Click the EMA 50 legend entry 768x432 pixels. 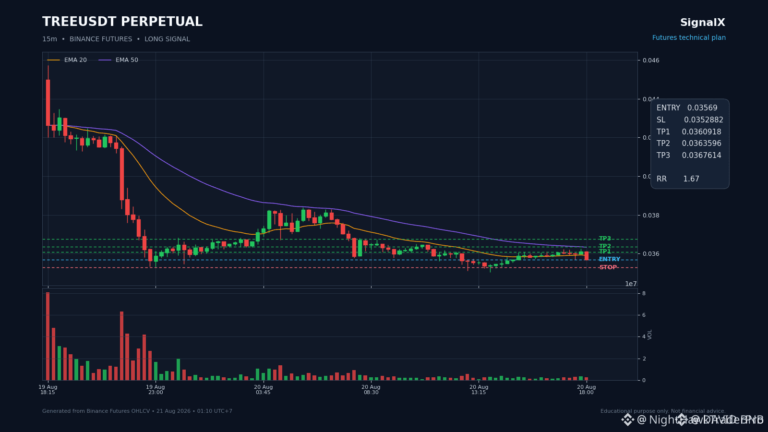click(x=119, y=60)
